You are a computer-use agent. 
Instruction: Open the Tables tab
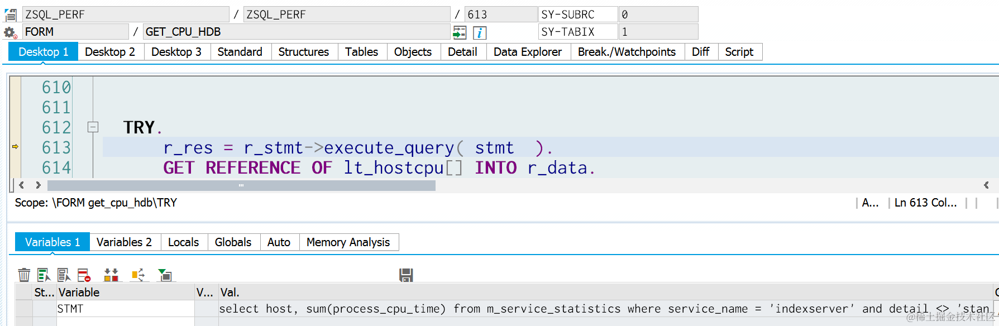pyautogui.click(x=361, y=52)
